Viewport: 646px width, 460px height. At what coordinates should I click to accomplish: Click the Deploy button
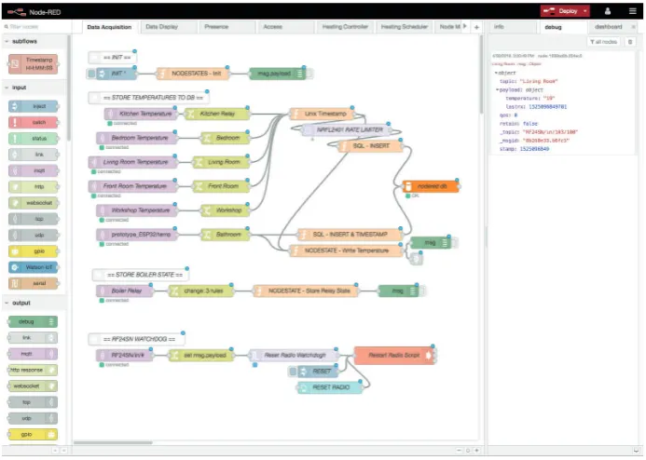click(x=560, y=11)
